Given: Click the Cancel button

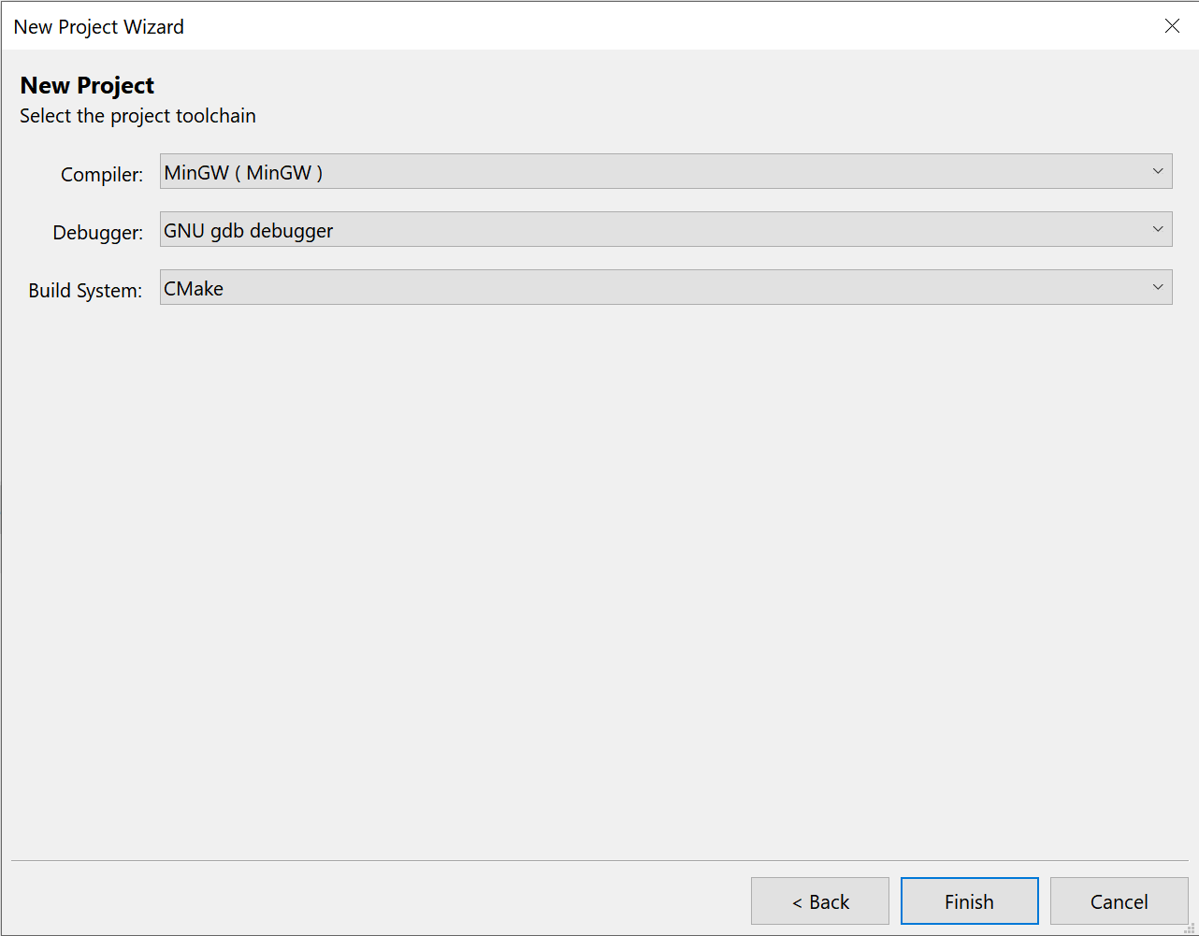Looking at the screenshot, I should coord(1119,900).
